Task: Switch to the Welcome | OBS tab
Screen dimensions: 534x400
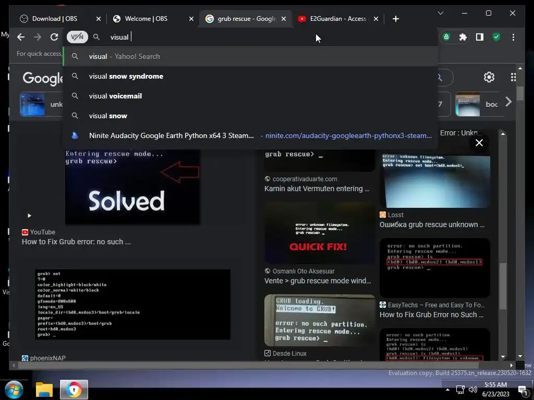Action: tap(147, 19)
